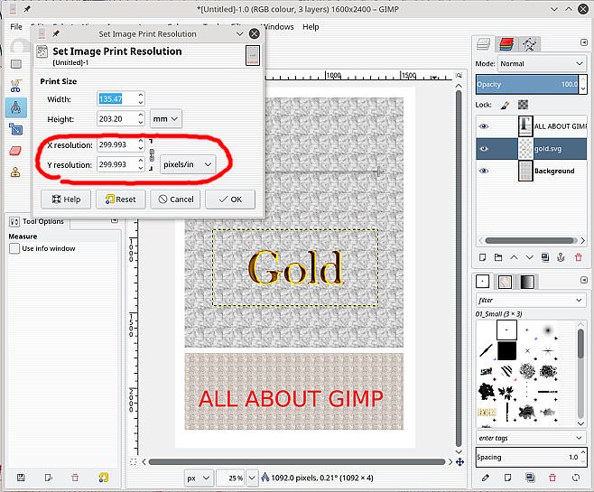Click the Width input field
This screenshot has height=492, width=594.
116,99
